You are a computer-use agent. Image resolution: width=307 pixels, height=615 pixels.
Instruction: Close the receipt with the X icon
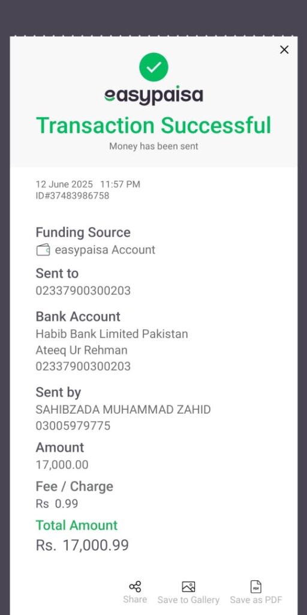click(x=284, y=49)
